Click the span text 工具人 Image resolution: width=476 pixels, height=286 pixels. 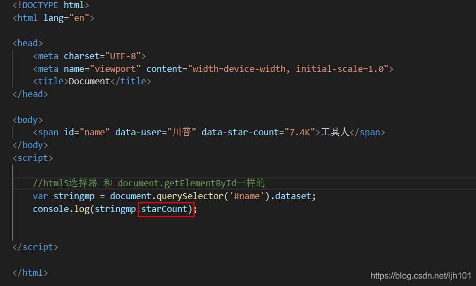[x=335, y=132]
